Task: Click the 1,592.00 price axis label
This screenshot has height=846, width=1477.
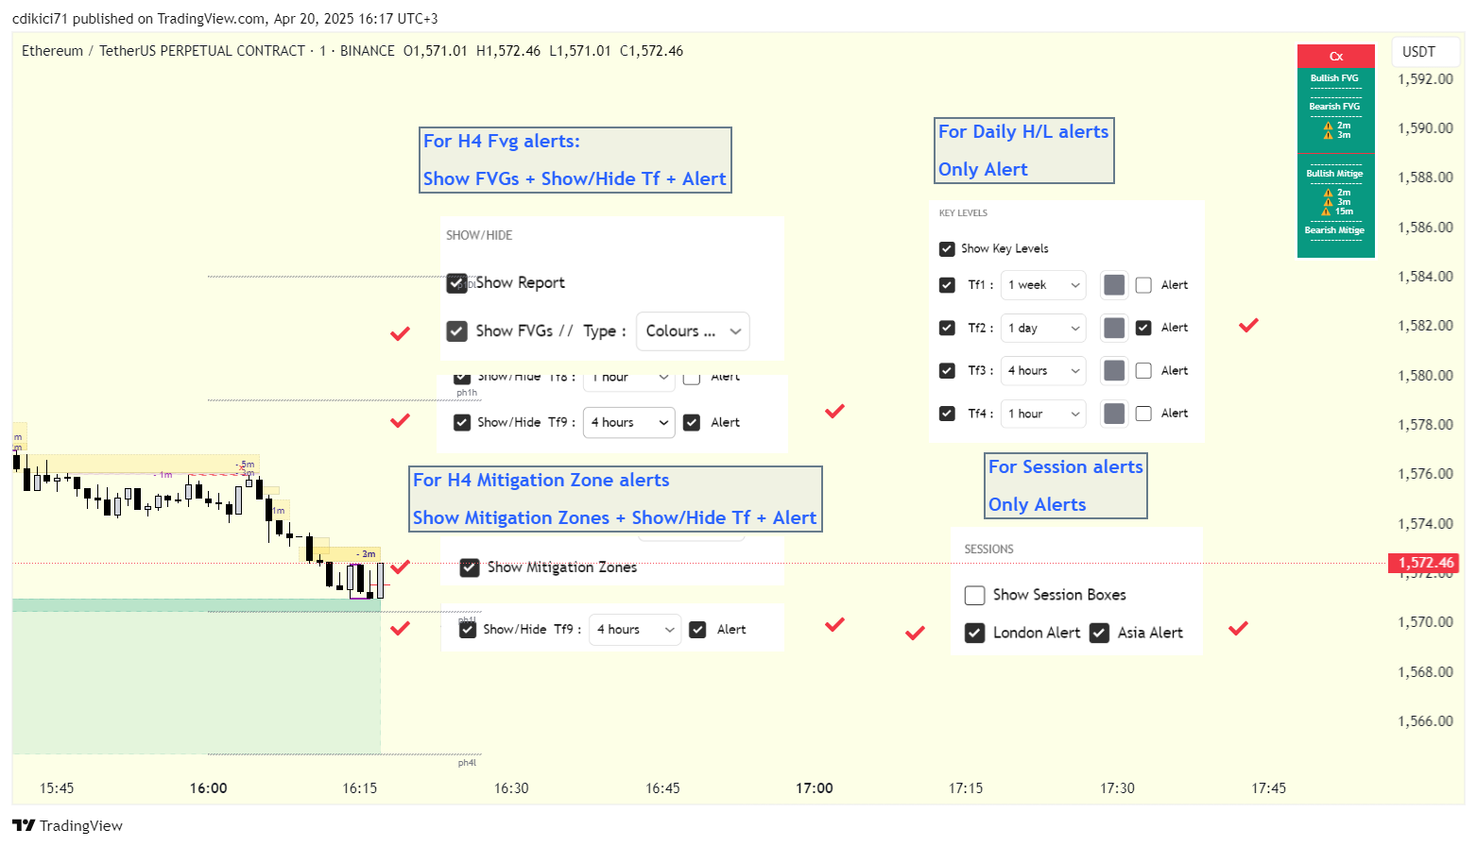Action: point(1425,79)
